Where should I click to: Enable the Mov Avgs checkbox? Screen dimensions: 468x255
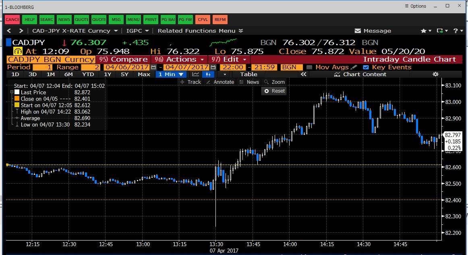309,67
